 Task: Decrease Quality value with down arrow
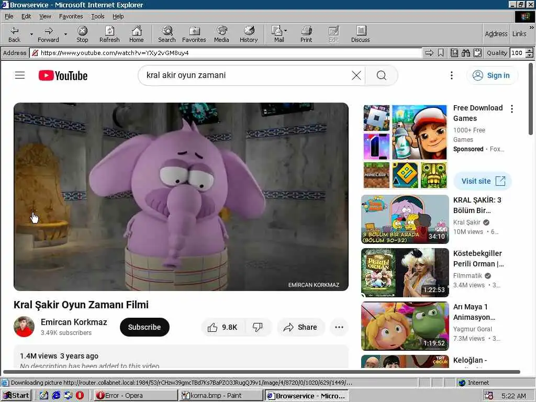click(x=530, y=55)
